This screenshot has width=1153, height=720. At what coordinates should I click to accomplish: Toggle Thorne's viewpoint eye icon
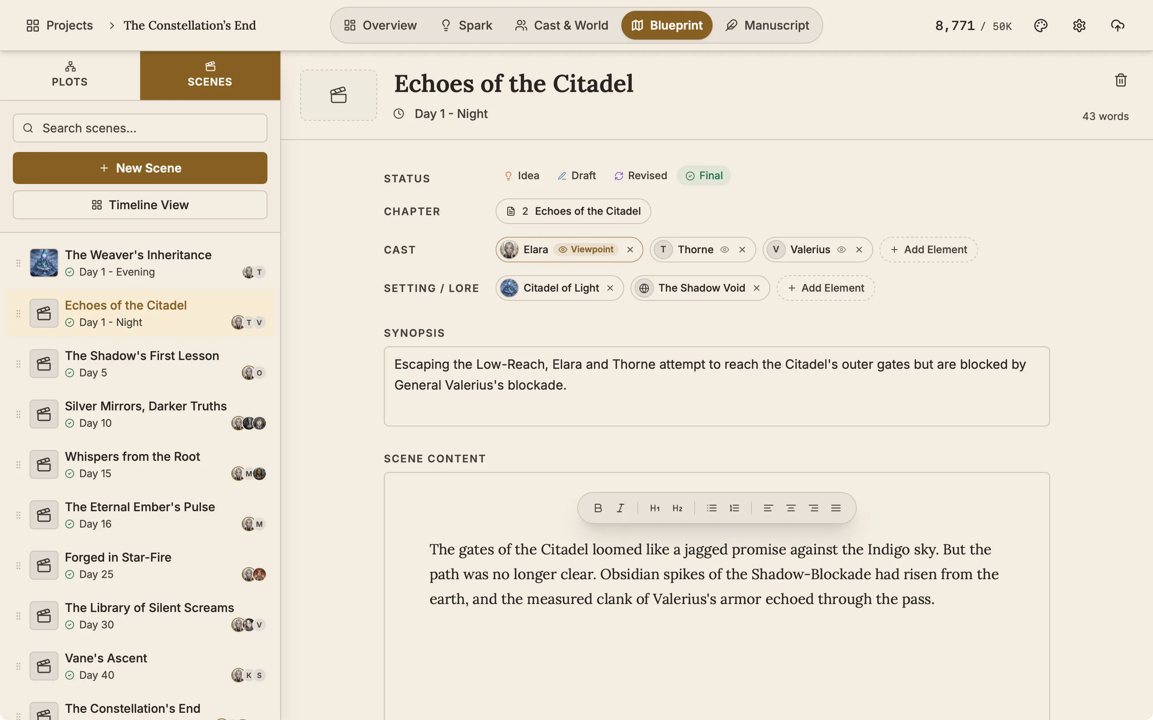pos(724,250)
